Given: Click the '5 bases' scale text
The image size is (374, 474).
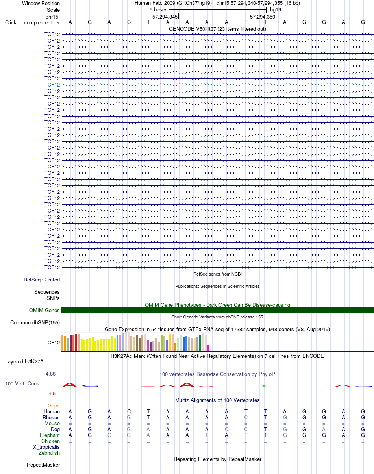Looking at the screenshot, I should [158, 9].
